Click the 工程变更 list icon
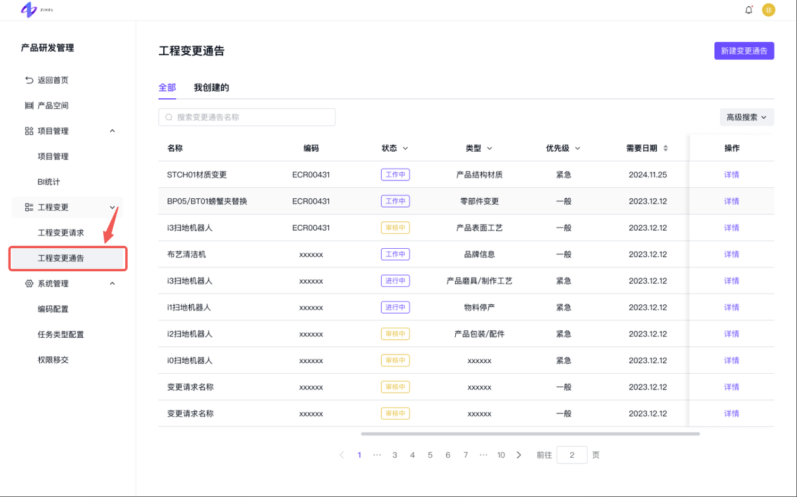Image resolution: width=797 pixels, height=497 pixels. (x=29, y=207)
